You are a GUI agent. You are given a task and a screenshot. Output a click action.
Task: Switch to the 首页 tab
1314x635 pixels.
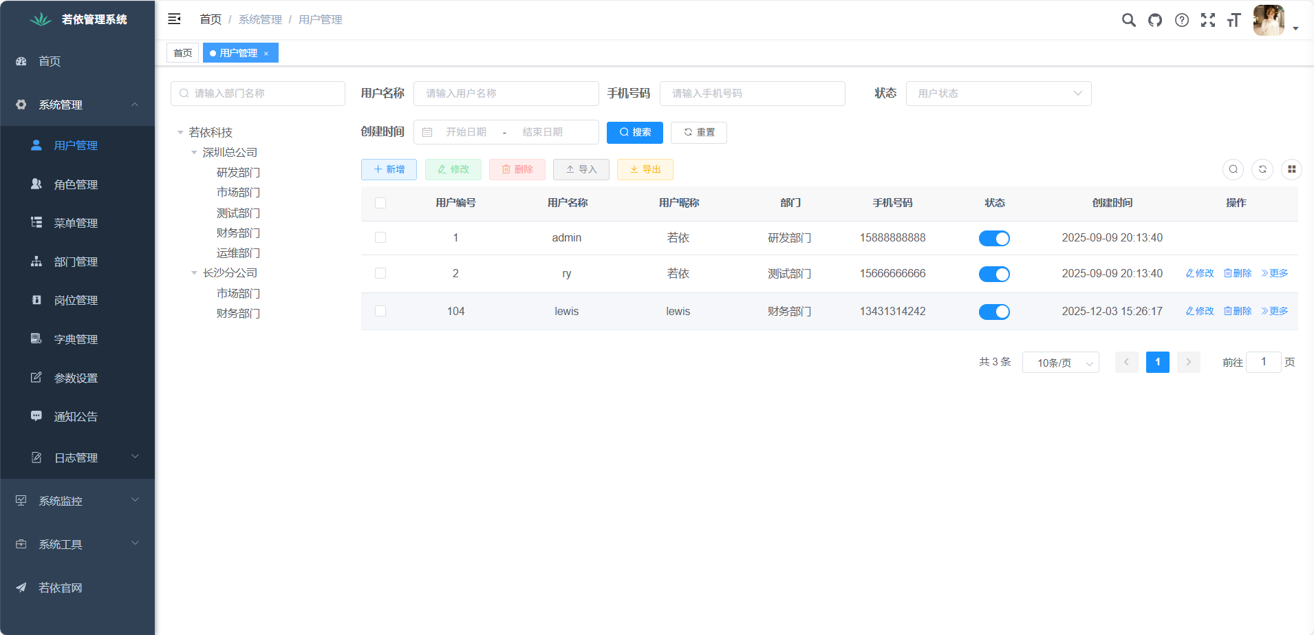(182, 52)
